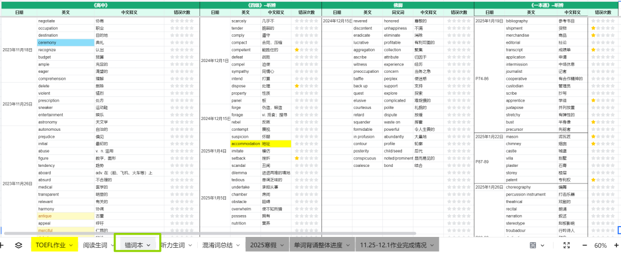Select the highlighted 'ceremony' cell
This screenshot has width=621, height=253.
tap(65, 42)
